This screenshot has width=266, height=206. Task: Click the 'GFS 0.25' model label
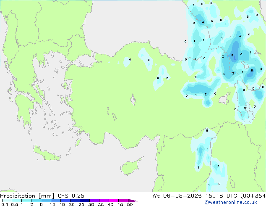[71, 196]
